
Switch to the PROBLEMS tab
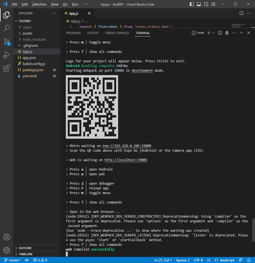coord(73,33)
